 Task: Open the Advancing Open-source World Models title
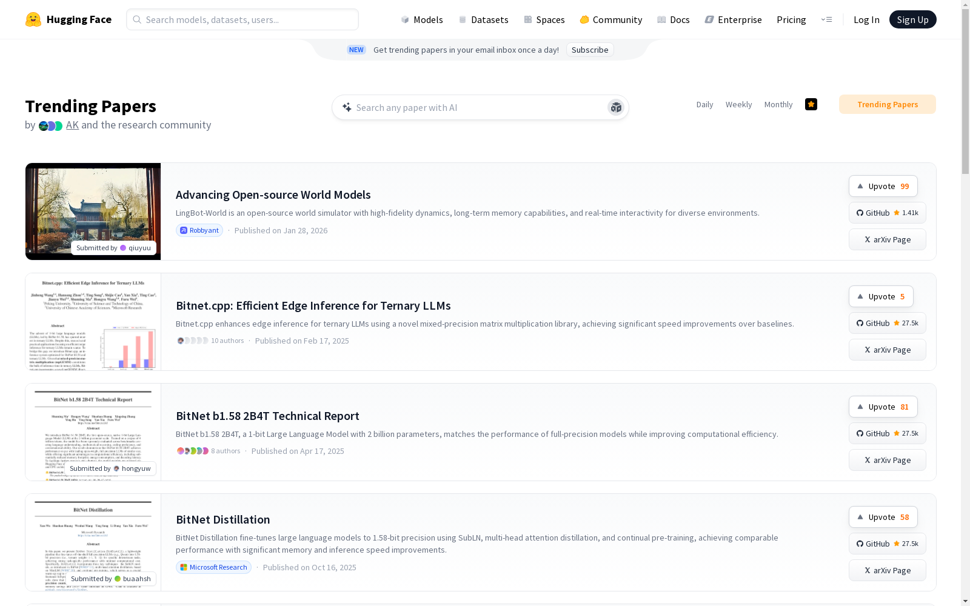(273, 195)
